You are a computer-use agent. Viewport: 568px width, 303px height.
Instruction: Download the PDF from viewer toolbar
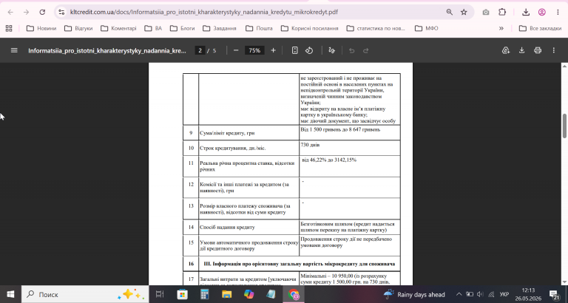point(521,50)
